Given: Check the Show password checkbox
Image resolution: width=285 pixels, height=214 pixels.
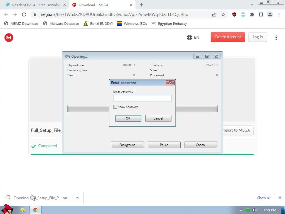Looking at the screenshot, I should tap(115, 107).
